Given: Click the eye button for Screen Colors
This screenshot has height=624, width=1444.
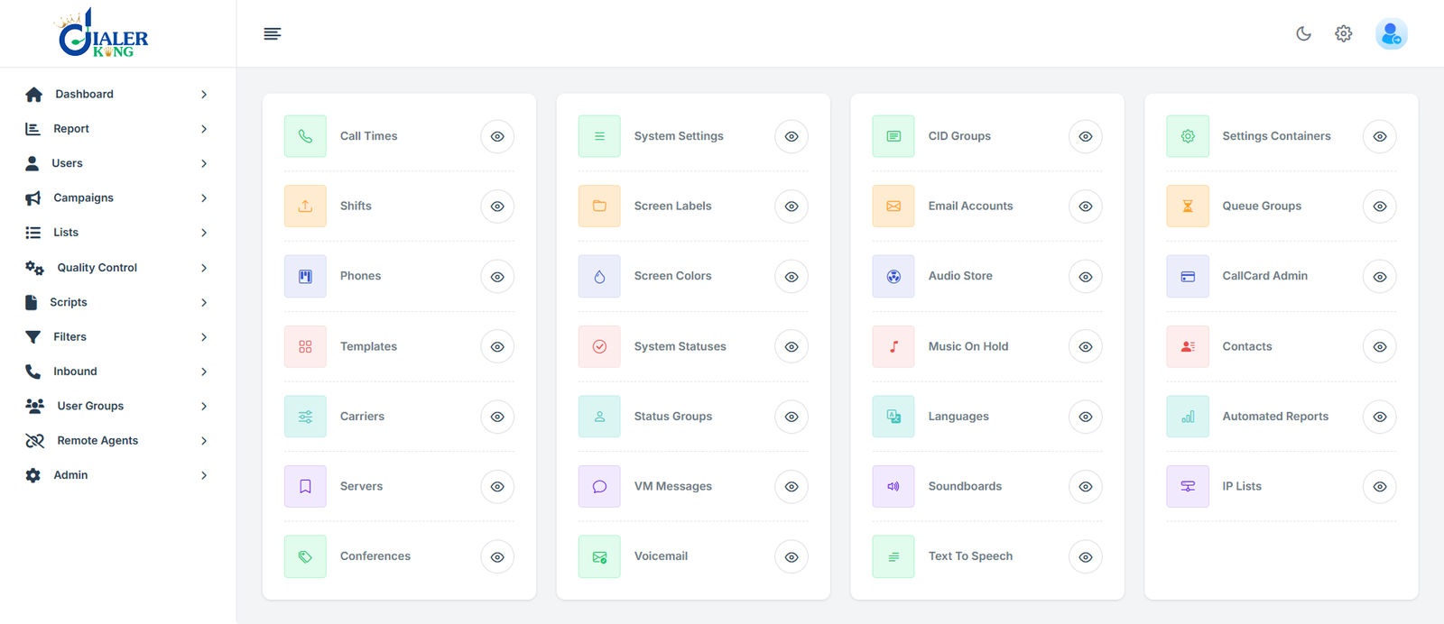Looking at the screenshot, I should click(791, 277).
